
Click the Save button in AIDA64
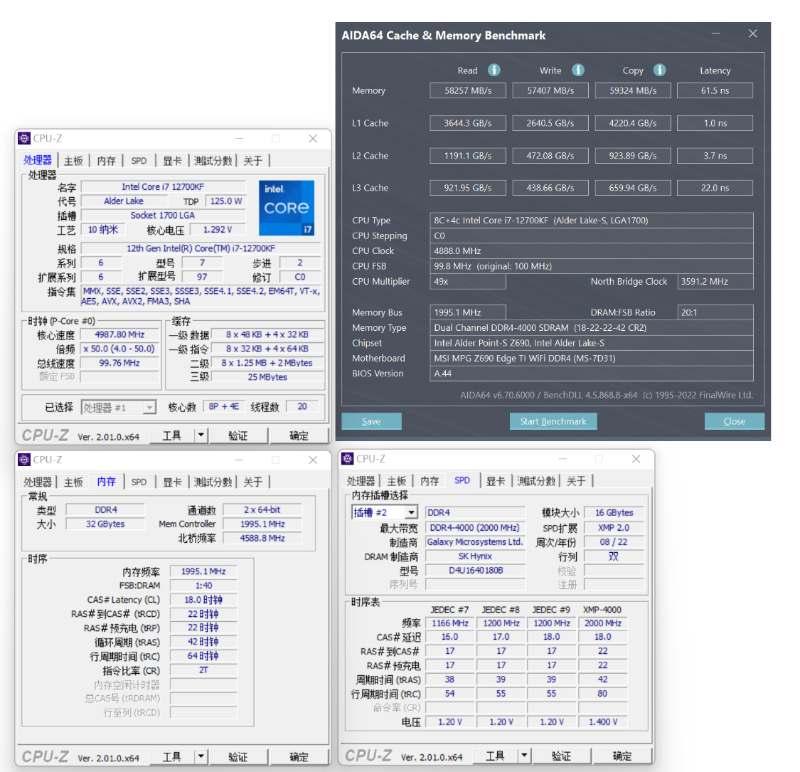click(x=371, y=421)
